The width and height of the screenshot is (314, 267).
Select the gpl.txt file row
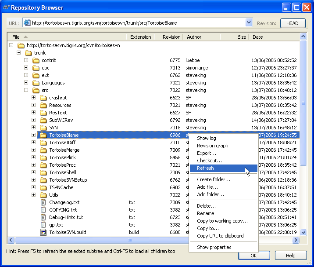click(153, 225)
